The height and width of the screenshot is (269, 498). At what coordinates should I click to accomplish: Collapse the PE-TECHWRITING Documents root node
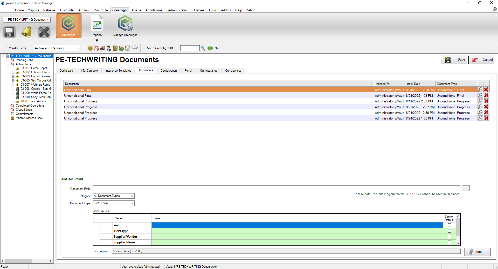(3, 56)
